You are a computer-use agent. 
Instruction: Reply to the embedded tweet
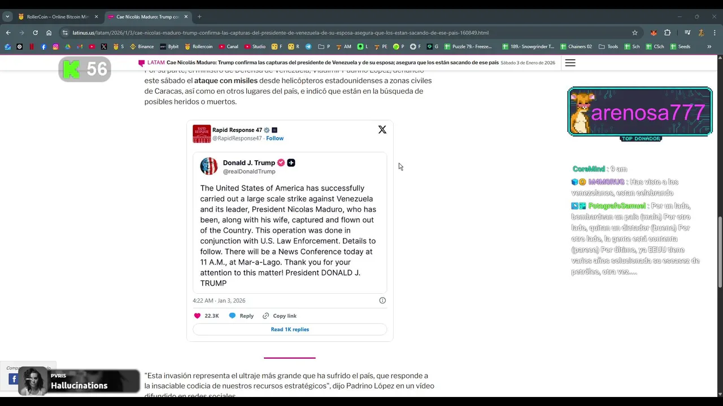click(241, 316)
